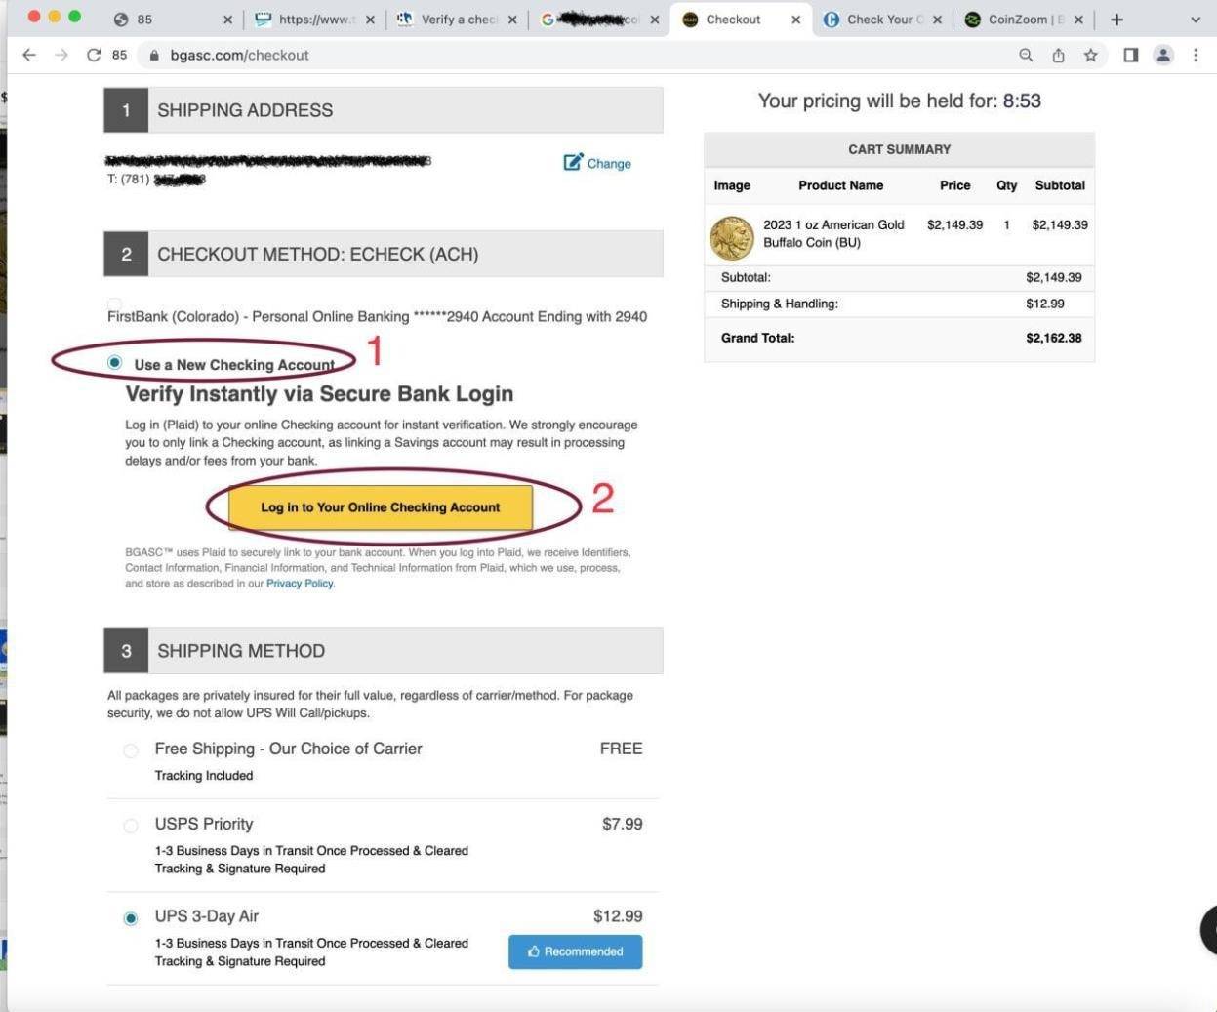Click the pricing held timer 8:53

1022,101
